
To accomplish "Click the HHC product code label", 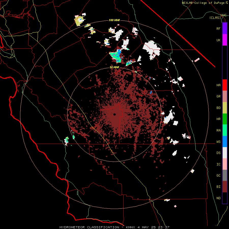I will [x=224, y=15].
